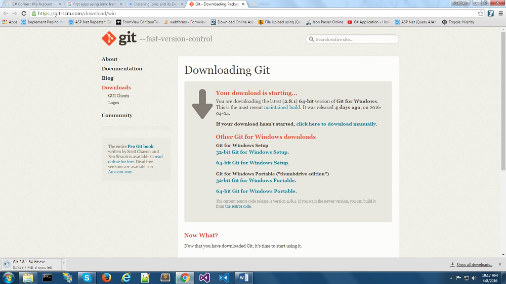Download 64-bit Git for Windows Portable
The image size is (506, 284).
[x=256, y=191]
